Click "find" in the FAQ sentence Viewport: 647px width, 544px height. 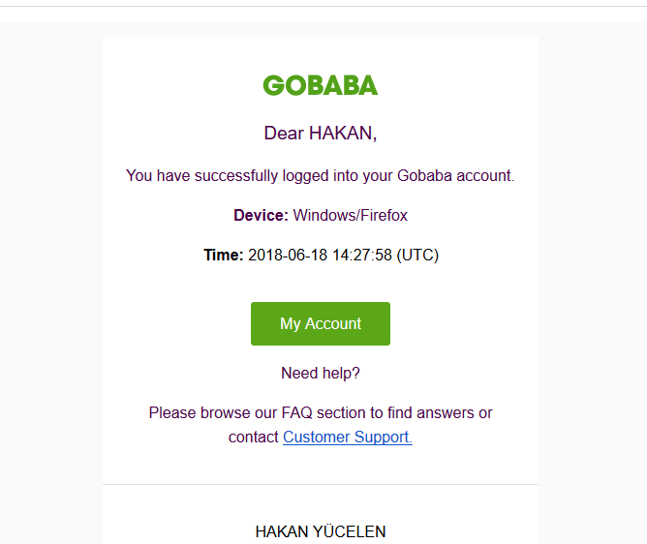[x=395, y=412]
